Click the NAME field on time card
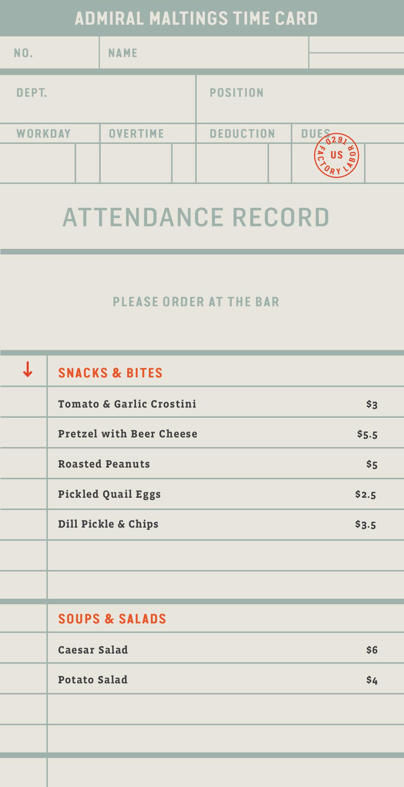The image size is (404, 787). click(204, 53)
